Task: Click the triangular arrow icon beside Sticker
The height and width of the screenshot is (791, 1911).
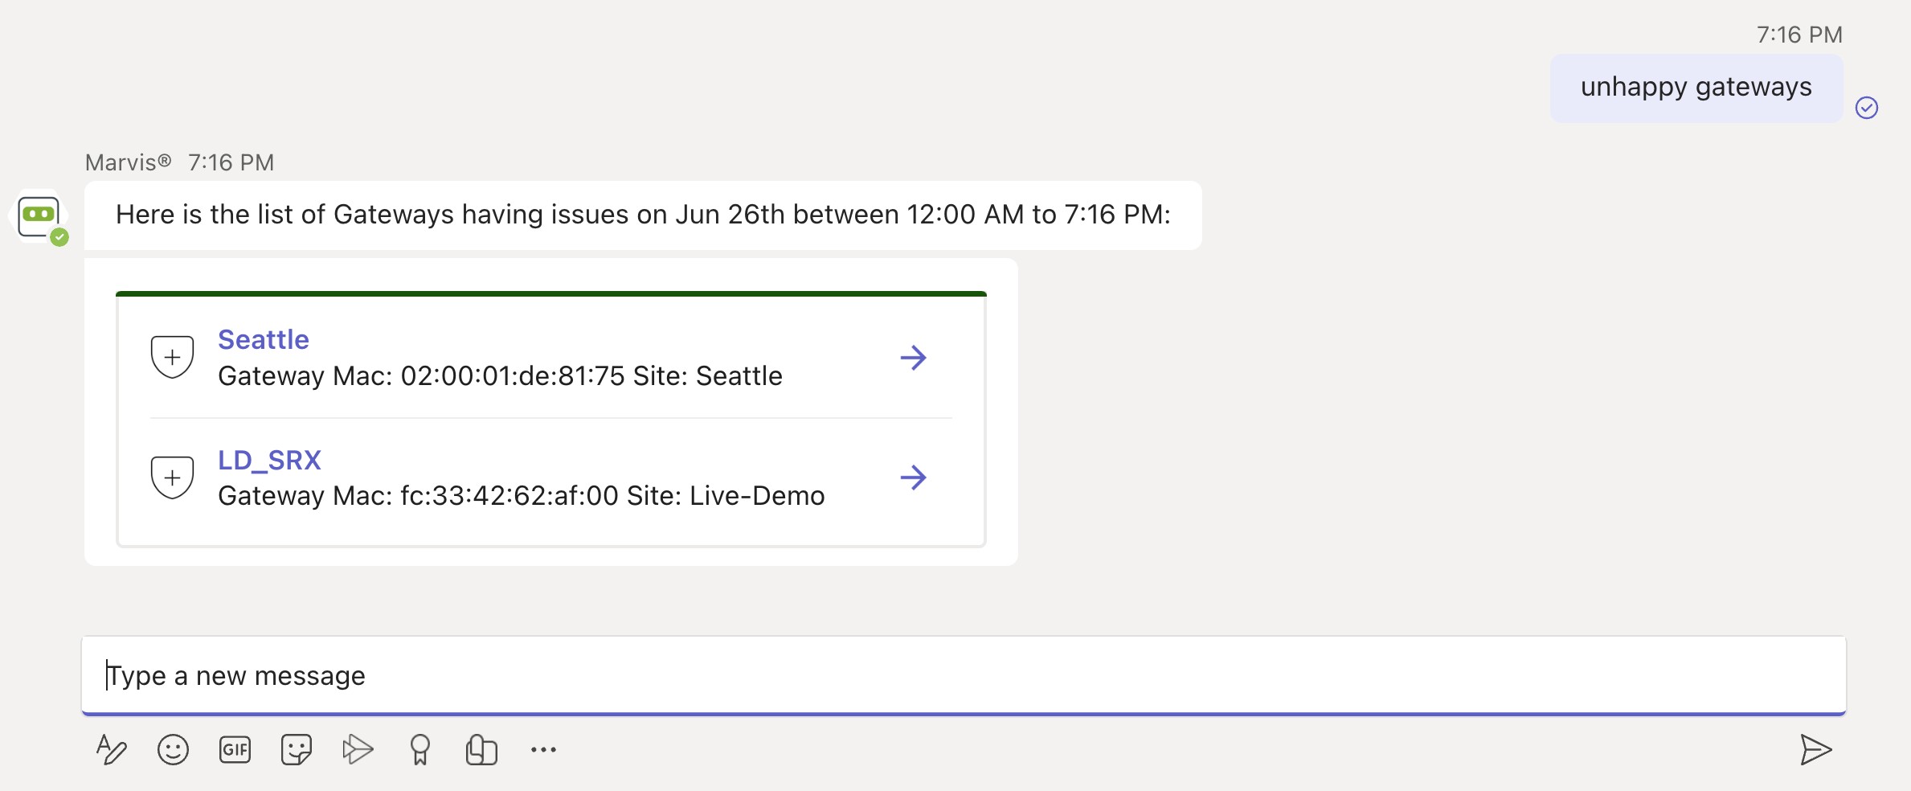Action: click(358, 750)
